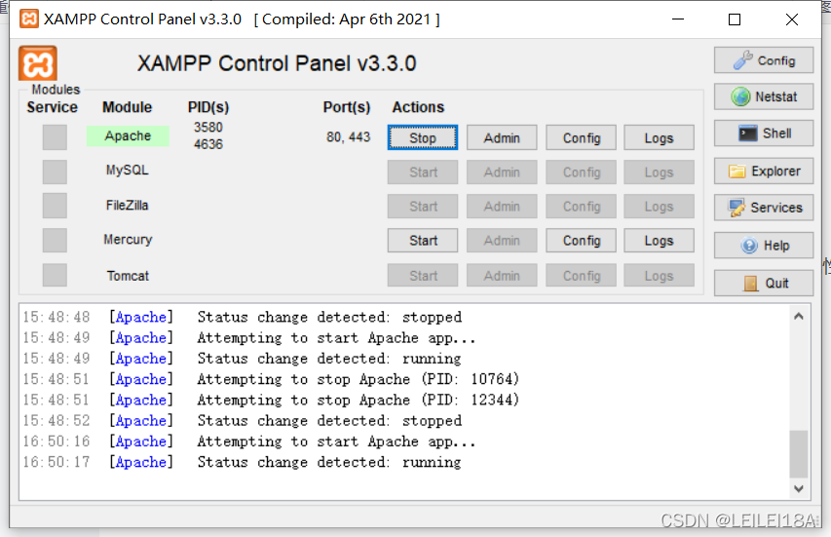Image resolution: width=831 pixels, height=537 pixels.
Task: View Mercury Logs
Action: [x=659, y=240]
